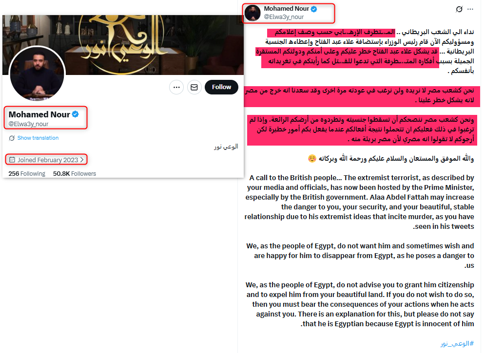This screenshot has width=485, height=353.
Task: Open the 50.8K Followers list
Action: [74, 173]
